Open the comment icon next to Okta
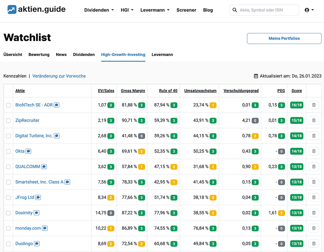Image resolution: width=324 pixels, height=252 pixels. pos(28,151)
